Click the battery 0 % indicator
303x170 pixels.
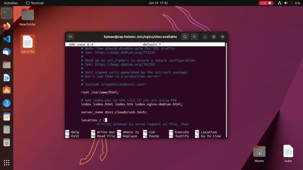(x=295, y=3)
